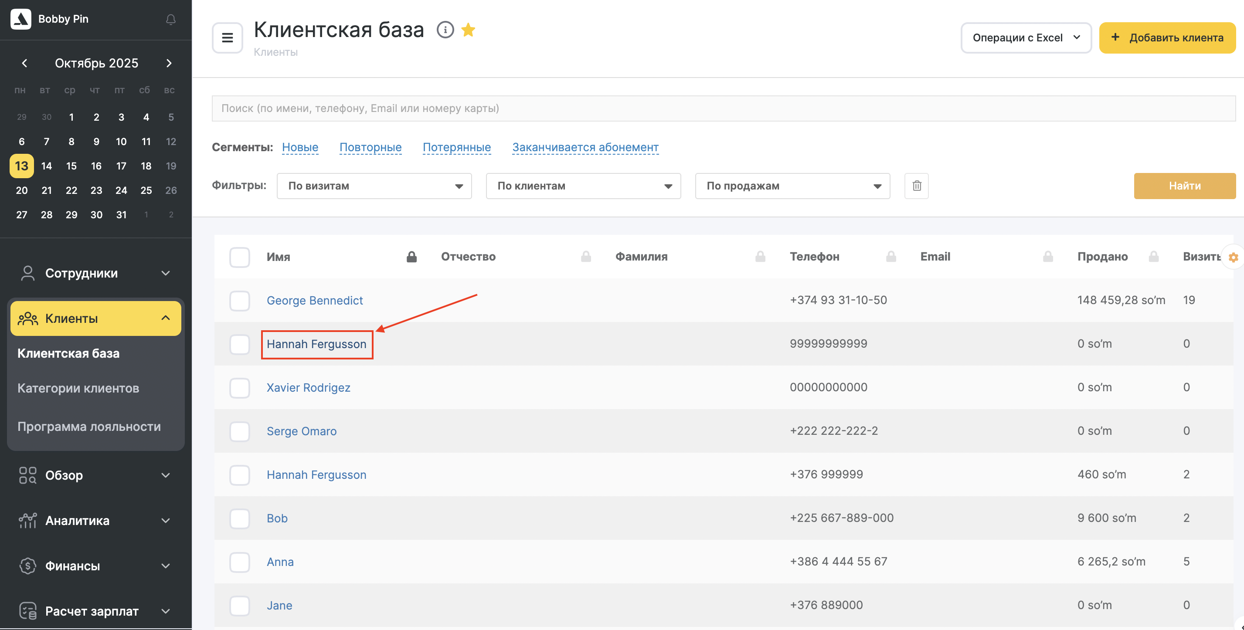
Task: Click the trash icon to clear filters
Action: 916,186
